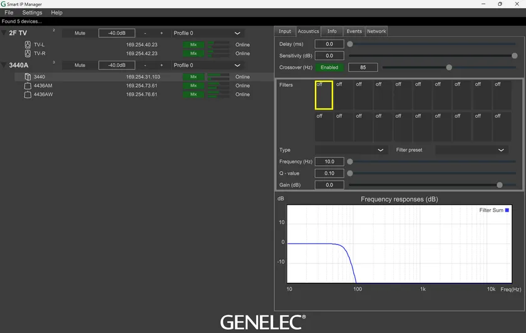Select the 3440 device icon

28,77
